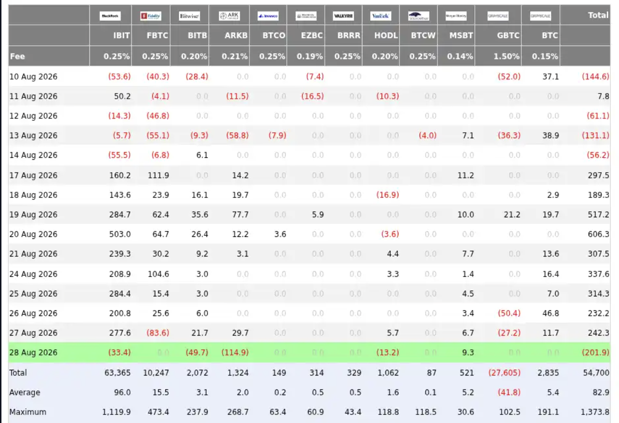Click the Average row label
The width and height of the screenshot is (619, 423).
pyautogui.click(x=25, y=393)
